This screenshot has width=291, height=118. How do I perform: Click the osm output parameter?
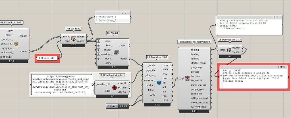click(165, 78)
